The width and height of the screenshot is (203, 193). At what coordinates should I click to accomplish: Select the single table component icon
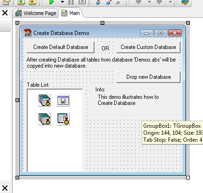(x=63, y=119)
